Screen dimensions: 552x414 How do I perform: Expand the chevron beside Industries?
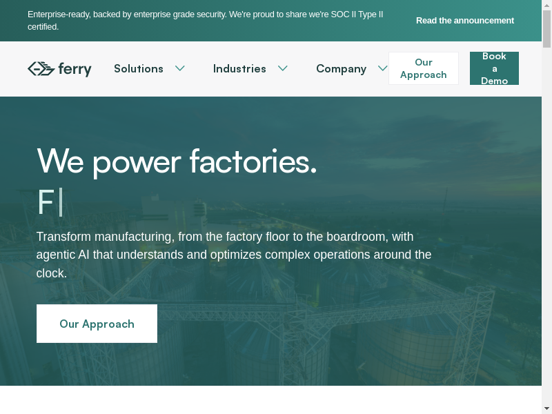tap(283, 68)
